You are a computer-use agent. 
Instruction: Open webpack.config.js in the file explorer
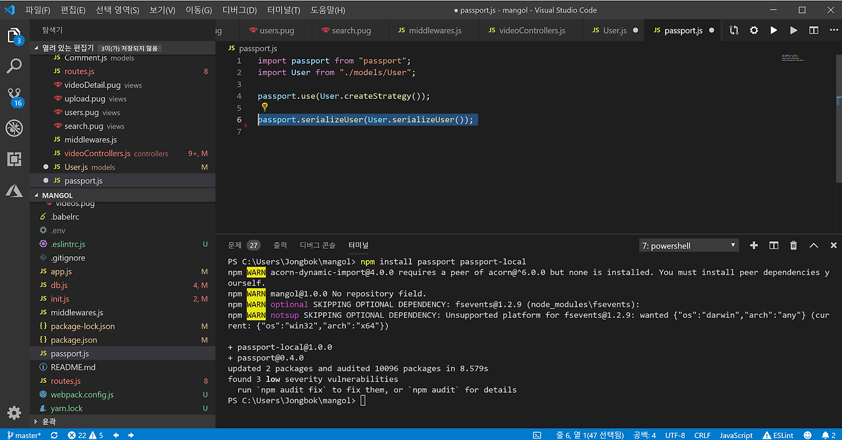coord(82,395)
